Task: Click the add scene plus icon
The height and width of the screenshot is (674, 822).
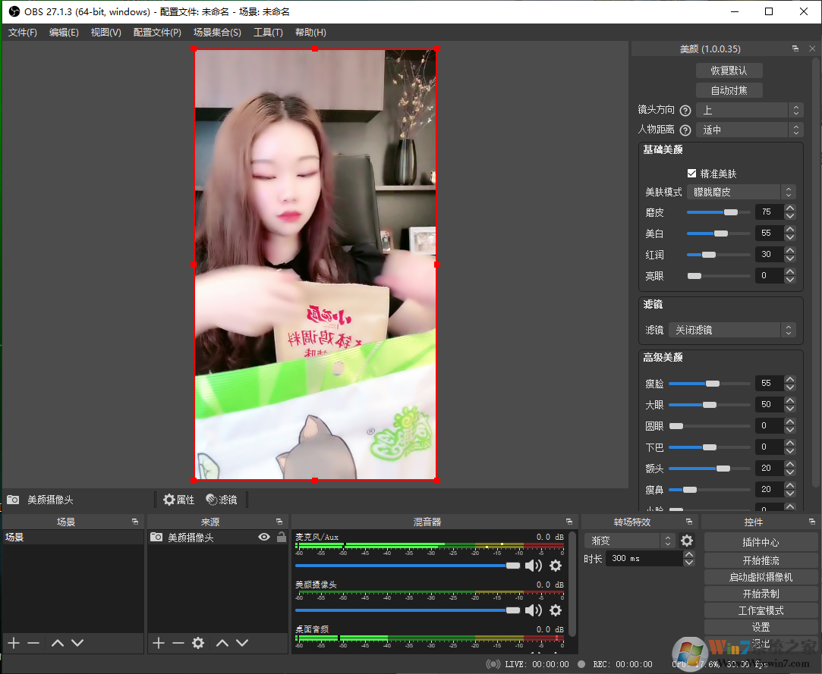Action: pyautogui.click(x=14, y=643)
